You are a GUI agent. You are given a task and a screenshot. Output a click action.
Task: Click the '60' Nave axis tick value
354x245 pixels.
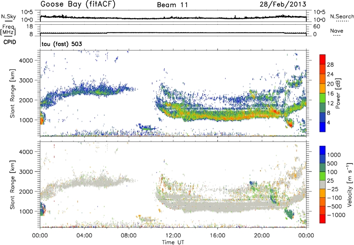[316, 27]
